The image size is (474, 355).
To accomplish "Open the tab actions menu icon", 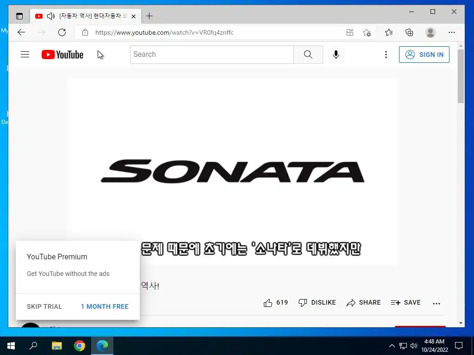I will 19,16.
